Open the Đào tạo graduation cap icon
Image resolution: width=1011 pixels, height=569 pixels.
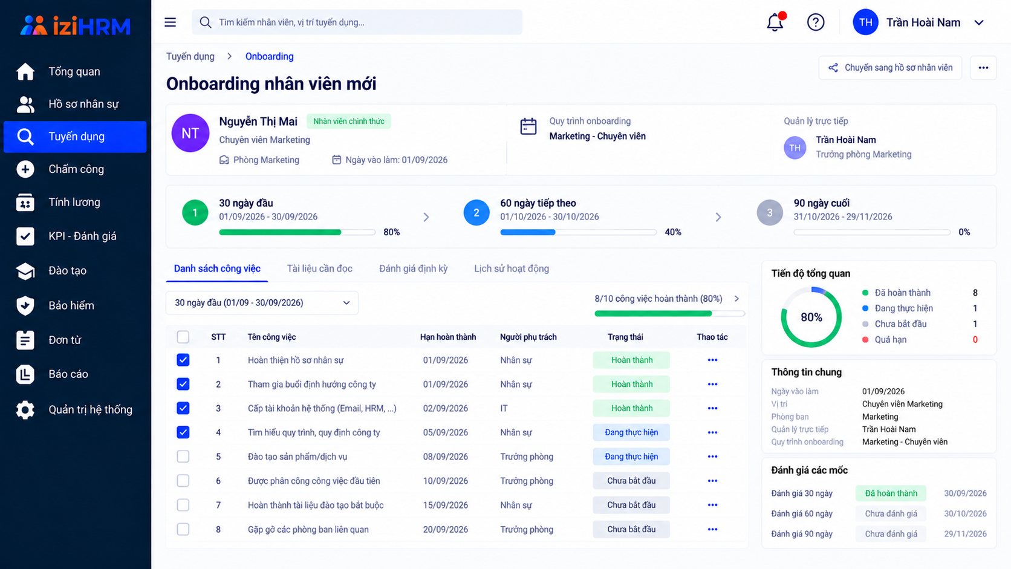[25, 271]
